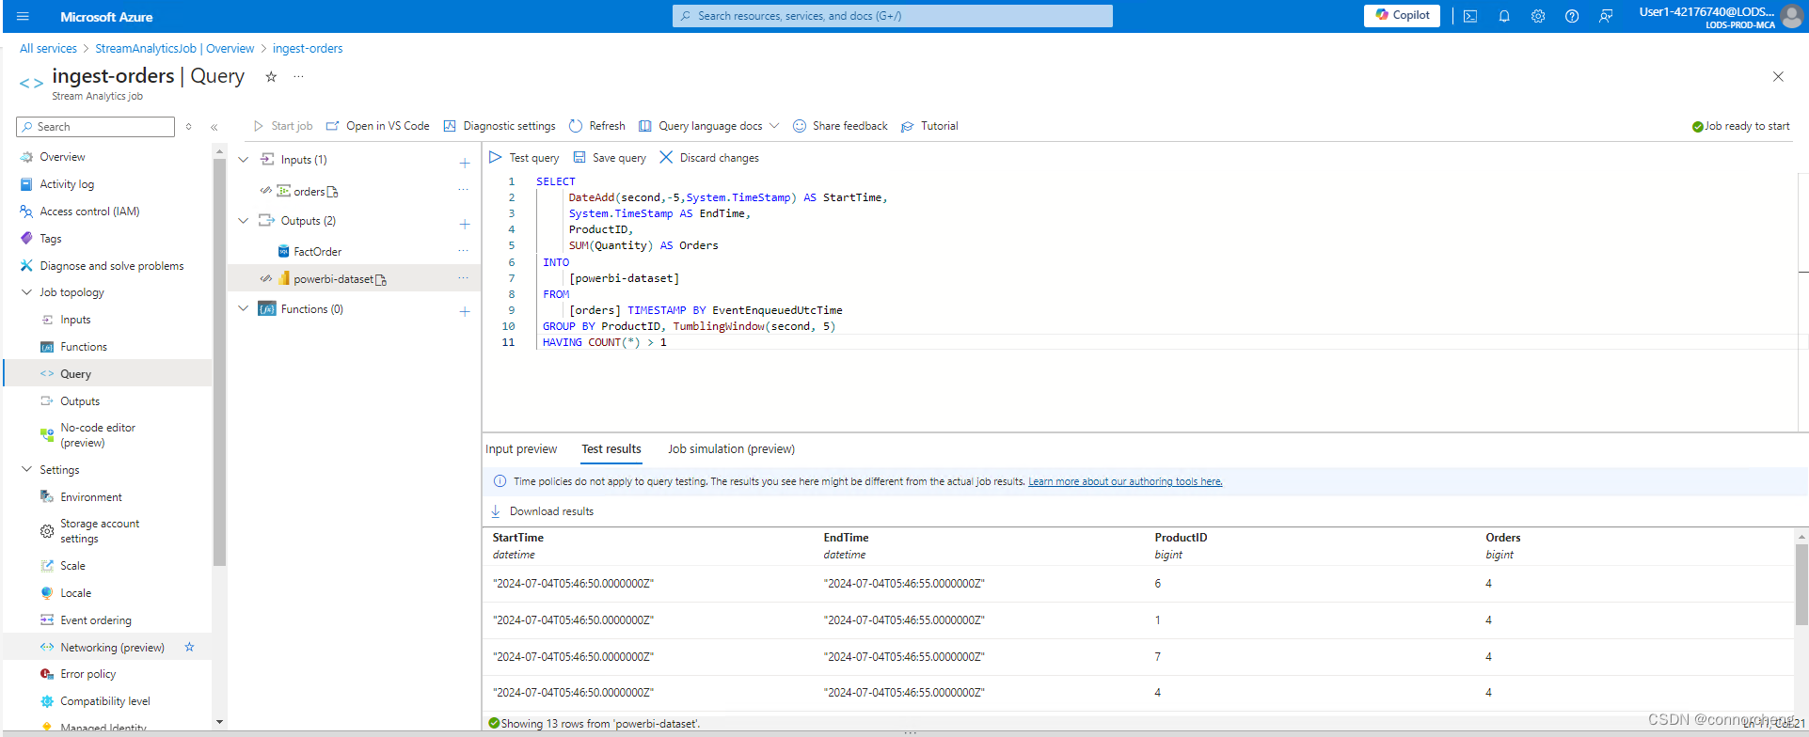Screen dimensions: 1809x737
Task: Open No-code editor (preview)
Action: tap(98, 435)
